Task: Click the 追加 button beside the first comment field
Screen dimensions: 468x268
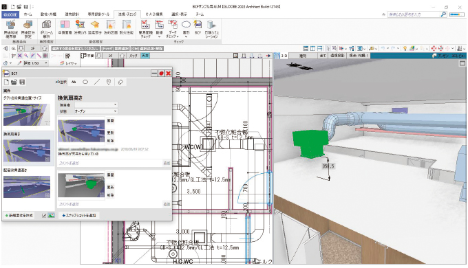Action: coord(167,163)
